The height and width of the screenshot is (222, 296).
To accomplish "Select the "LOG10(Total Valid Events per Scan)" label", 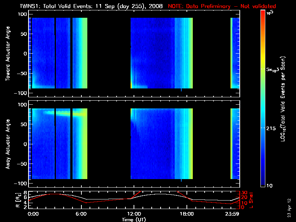I will point(283,99).
